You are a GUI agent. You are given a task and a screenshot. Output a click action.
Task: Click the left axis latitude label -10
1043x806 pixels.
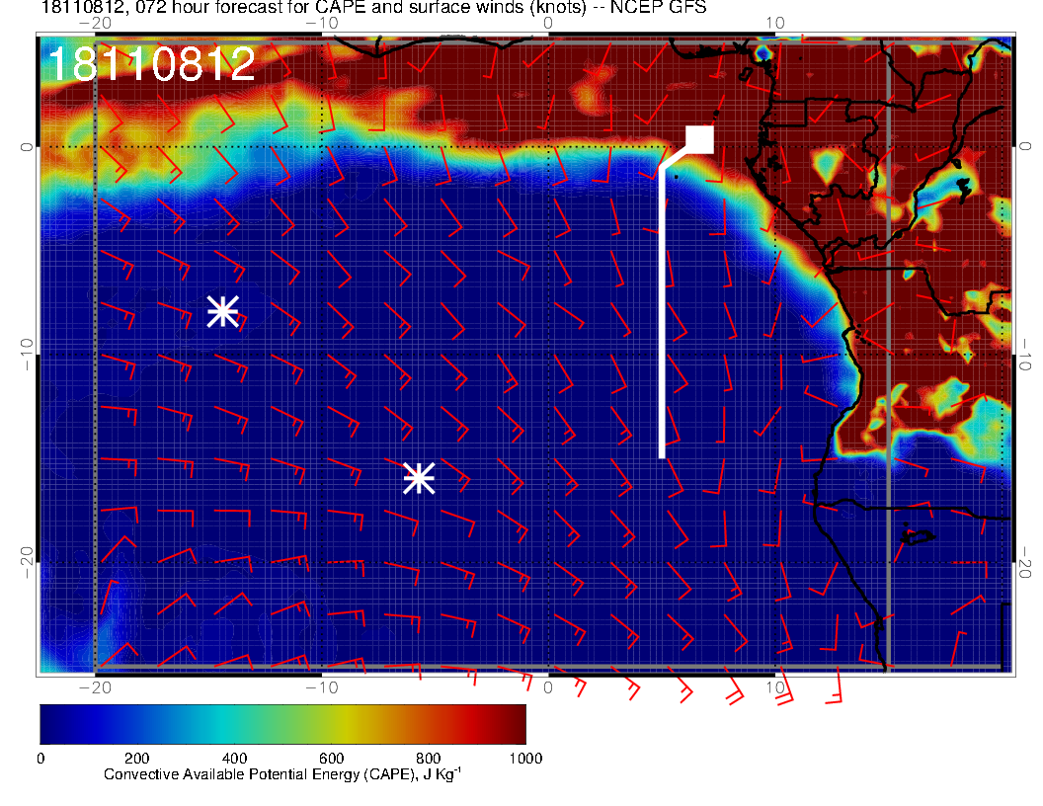pyautogui.click(x=26, y=355)
